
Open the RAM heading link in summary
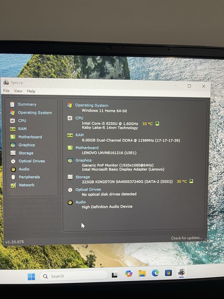pyautogui.click(x=79, y=135)
